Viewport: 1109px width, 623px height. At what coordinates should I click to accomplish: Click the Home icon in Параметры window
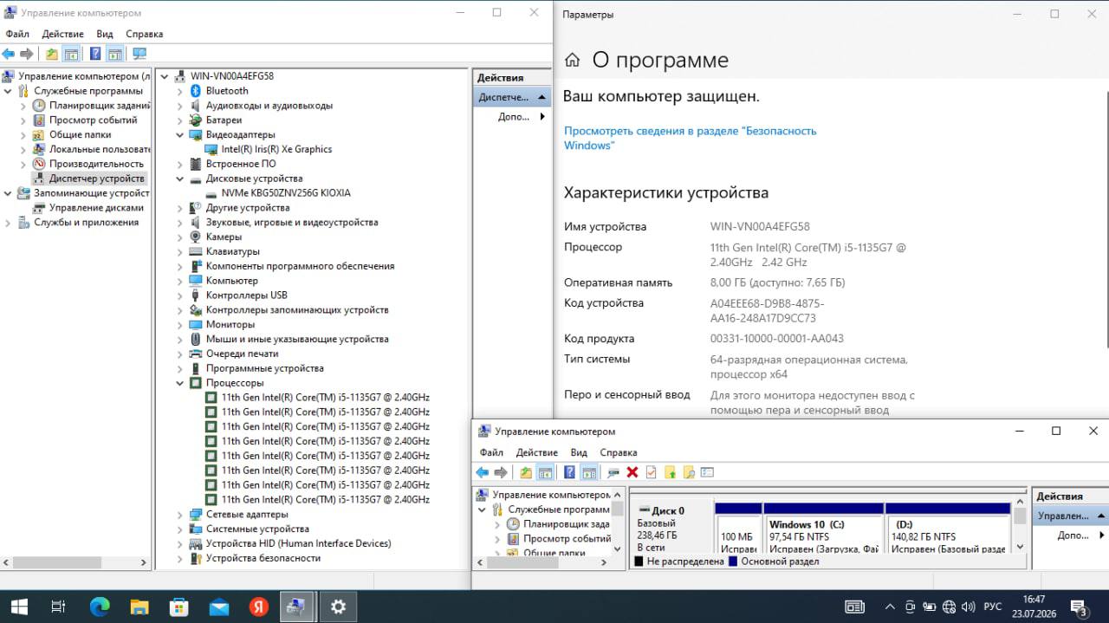(572, 60)
